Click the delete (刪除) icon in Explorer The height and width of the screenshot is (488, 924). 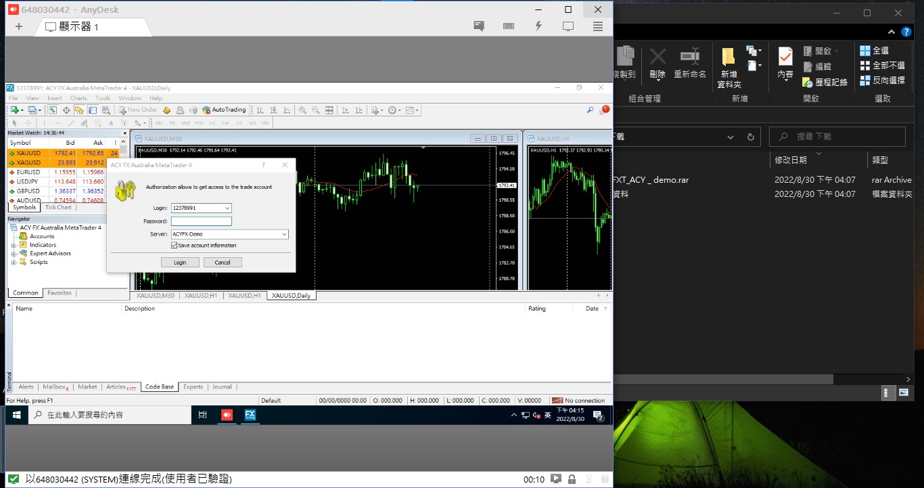pos(657,62)
